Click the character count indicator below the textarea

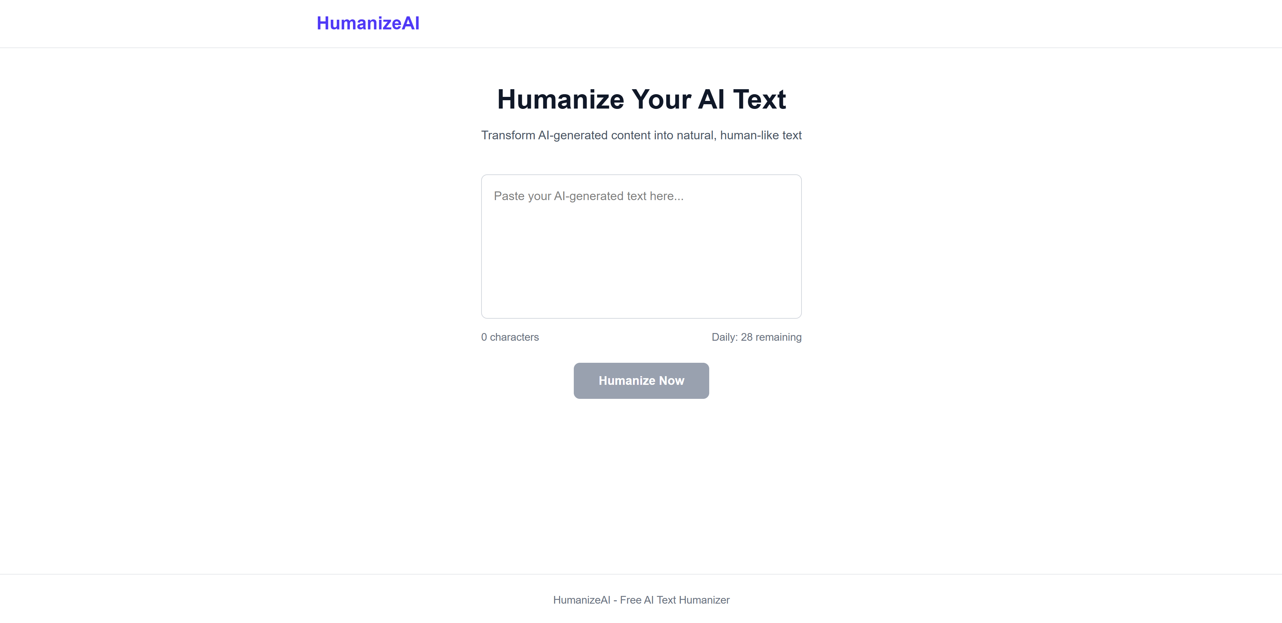(x=510, y=337)
